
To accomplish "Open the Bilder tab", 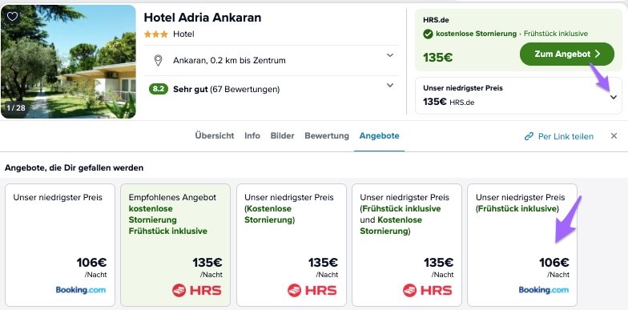I will [282, 136].
